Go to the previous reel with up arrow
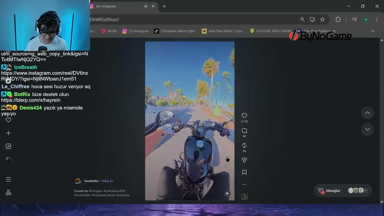This screenshot has width=384, height=216. point(367,113)
